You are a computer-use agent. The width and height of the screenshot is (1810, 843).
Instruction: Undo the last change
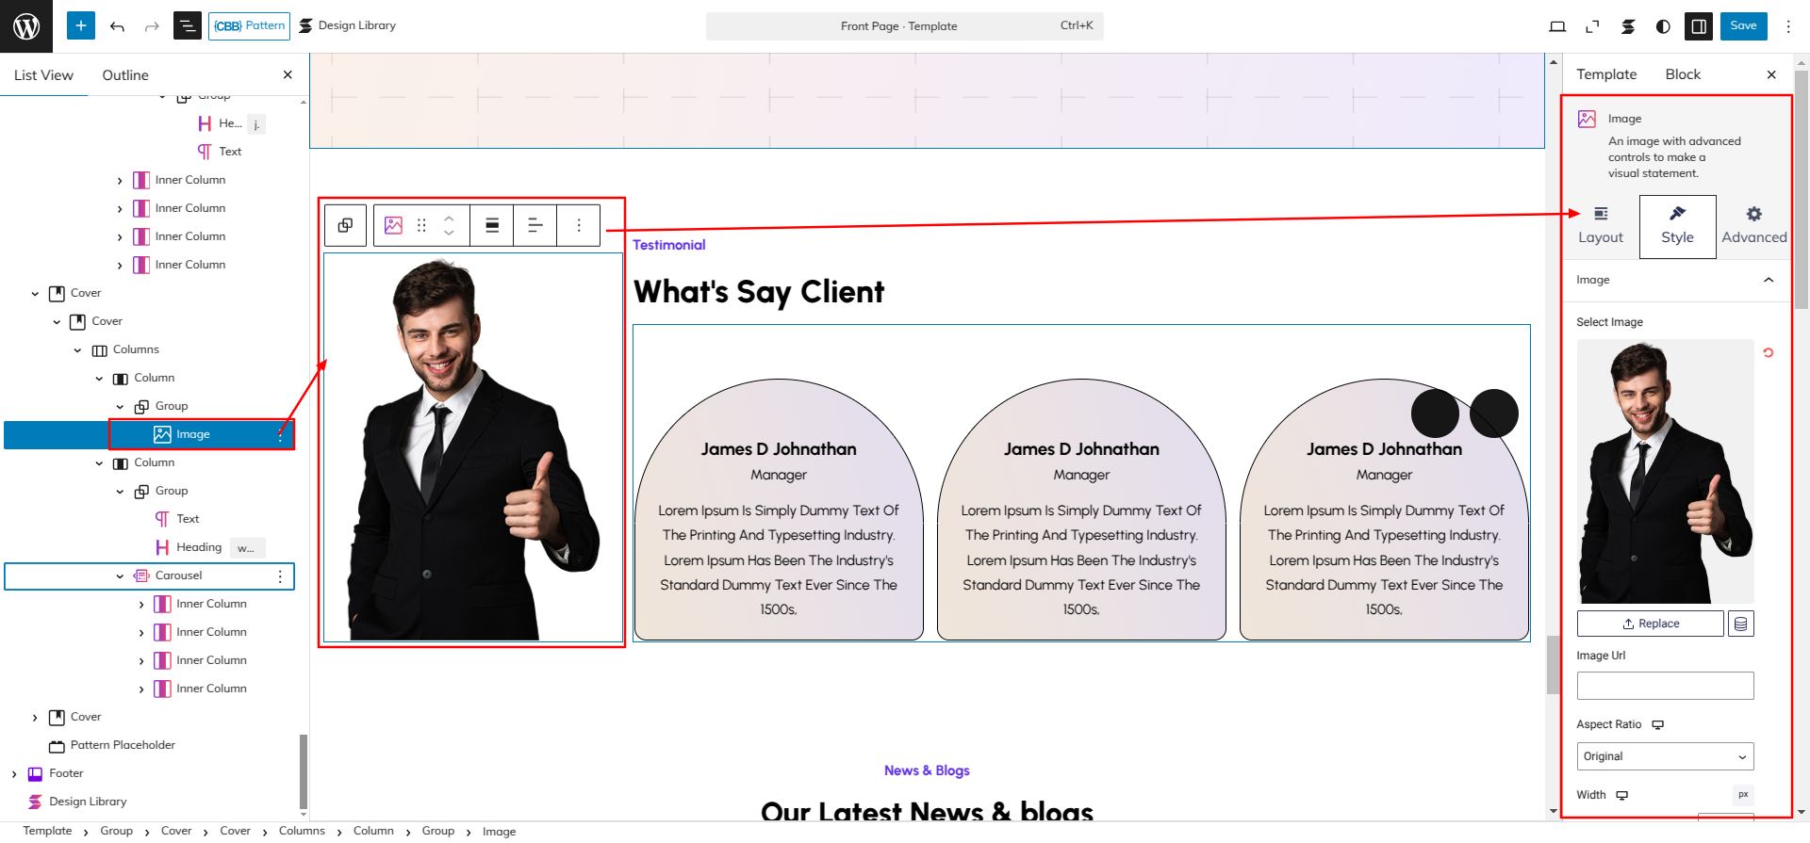[117, 26]
